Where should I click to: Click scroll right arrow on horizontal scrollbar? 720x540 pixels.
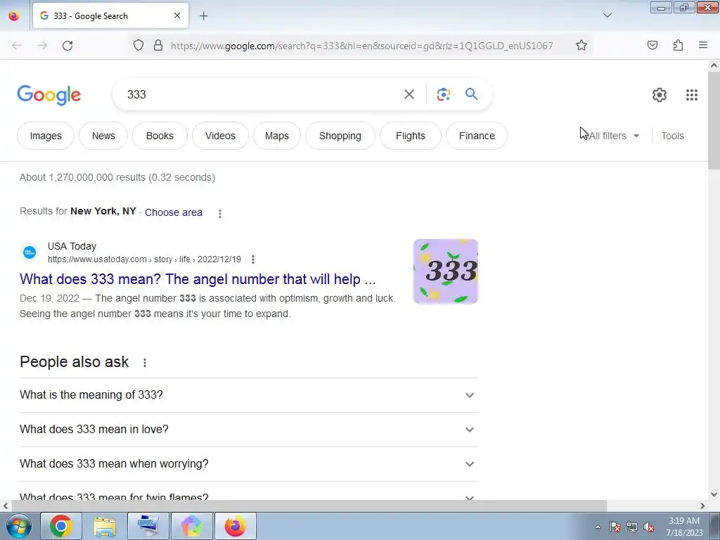point(702,506)
